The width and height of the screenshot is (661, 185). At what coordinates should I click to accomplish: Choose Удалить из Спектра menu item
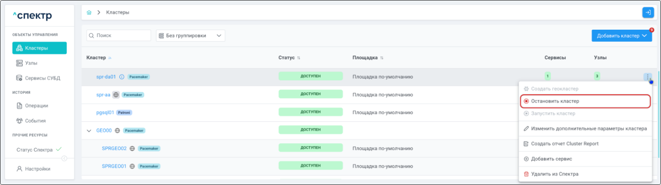tap(554, 174)
